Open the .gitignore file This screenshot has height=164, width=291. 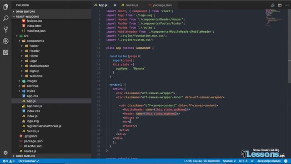[30, 136]
